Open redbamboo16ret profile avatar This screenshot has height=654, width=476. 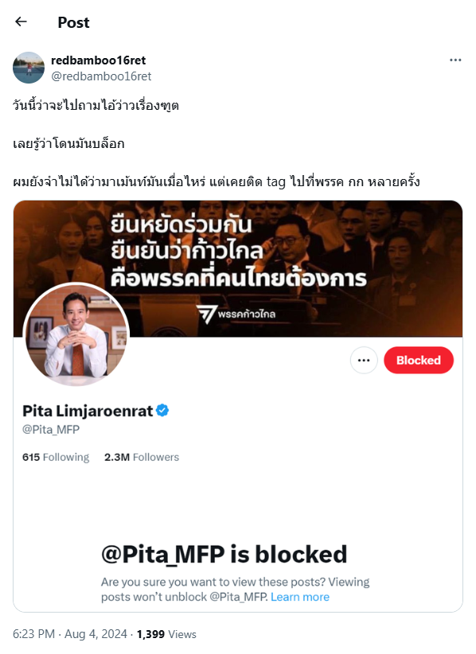coord(29,68)
